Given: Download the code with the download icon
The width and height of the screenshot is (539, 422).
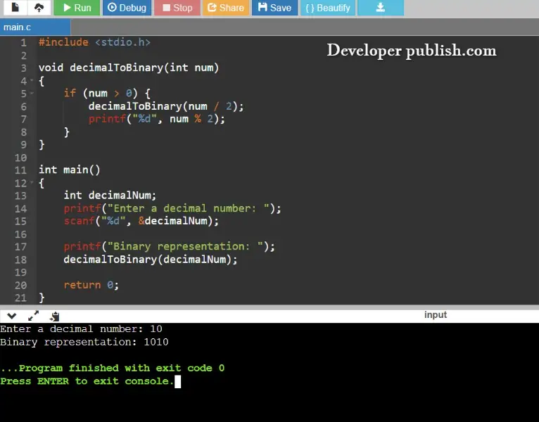Looking at the screenshot, I should pyautogui.click(x=381, y=8).
